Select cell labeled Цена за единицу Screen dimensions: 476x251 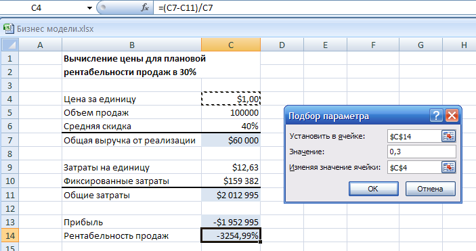(131, 99)
